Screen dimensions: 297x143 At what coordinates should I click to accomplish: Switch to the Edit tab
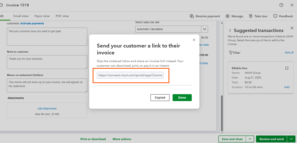tap(2, 16)
